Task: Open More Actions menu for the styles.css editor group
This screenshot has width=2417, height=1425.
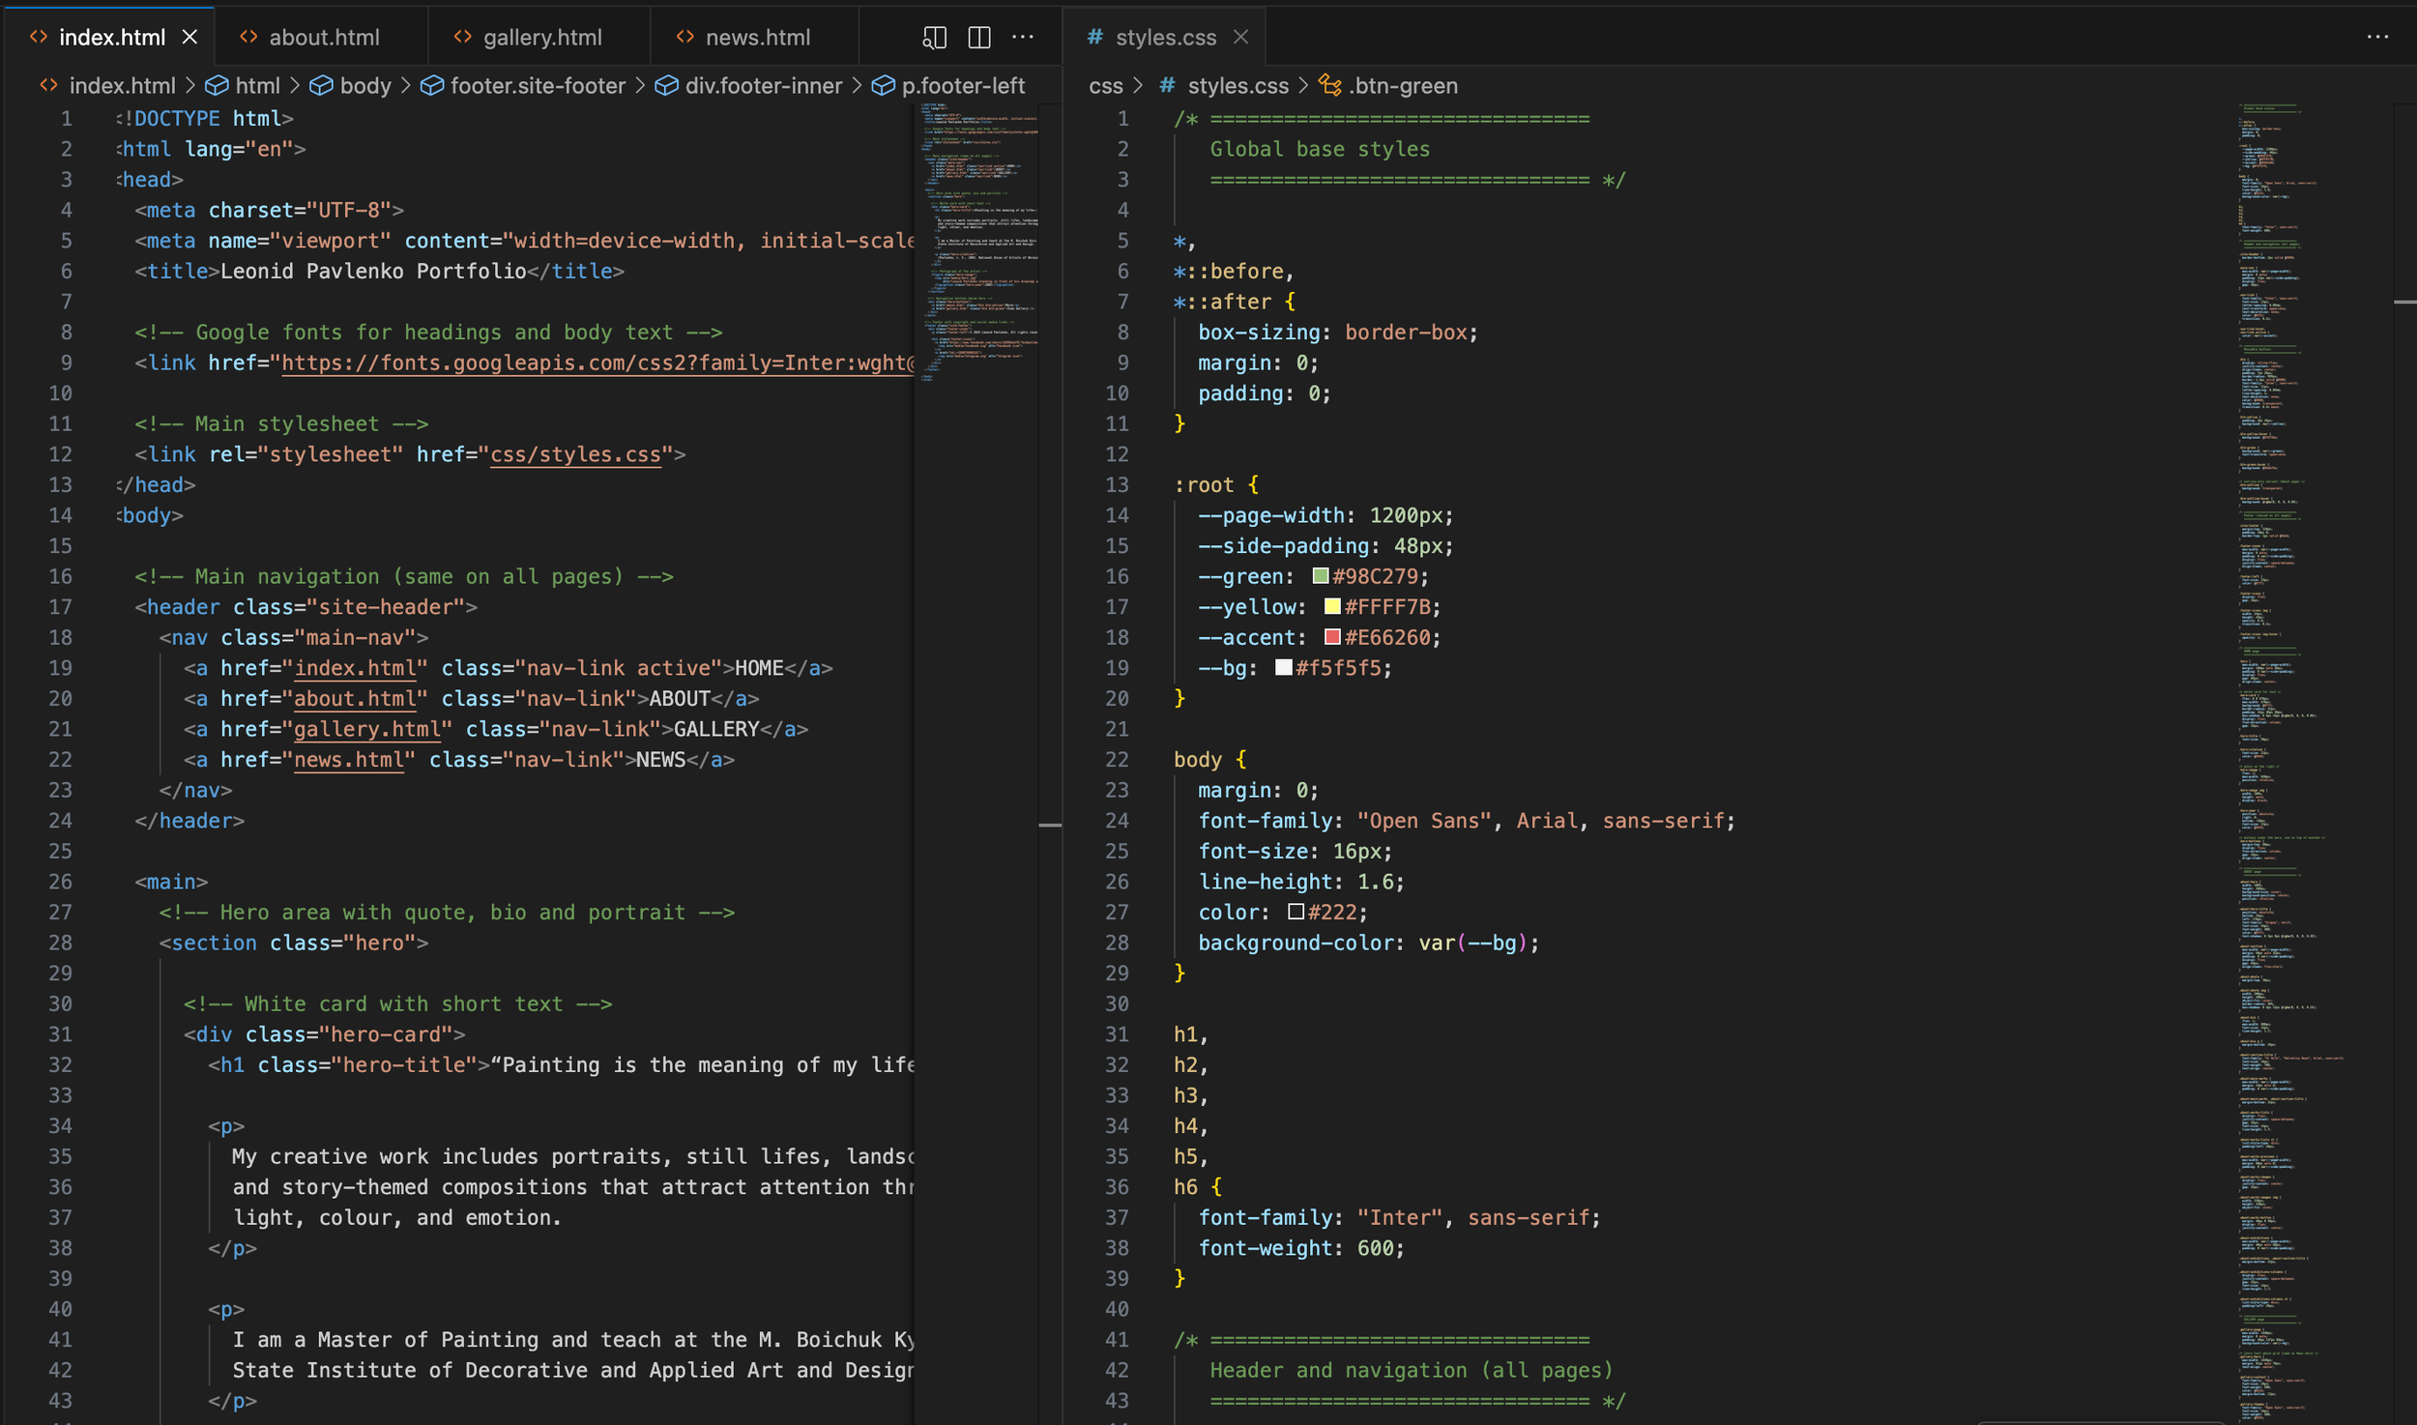Action: tap(2377, 38)
